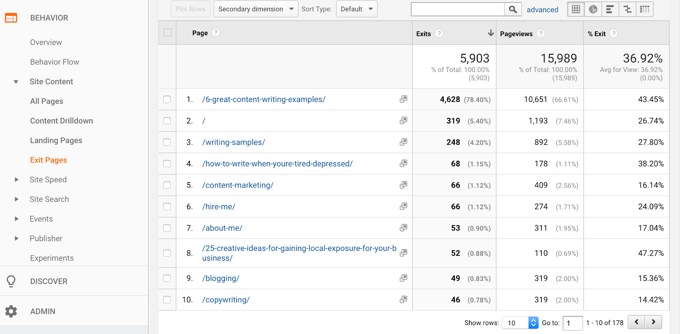Screen dimensions: 680x334
Task: Sort by the Pageviews column header
Action: point(516,34)
